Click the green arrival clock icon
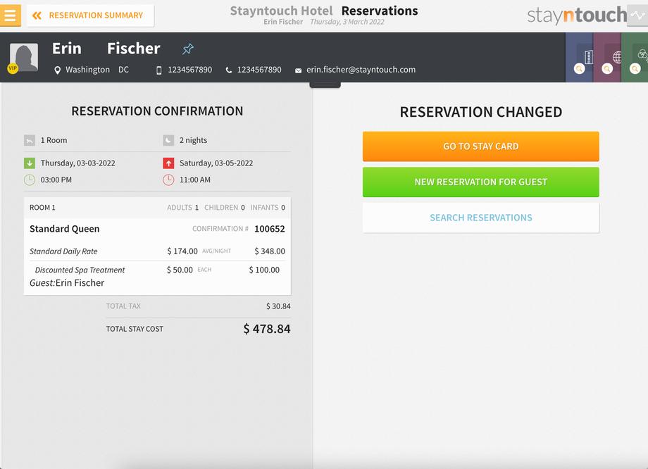Viewport: 648px width, 469px height. 30,180
